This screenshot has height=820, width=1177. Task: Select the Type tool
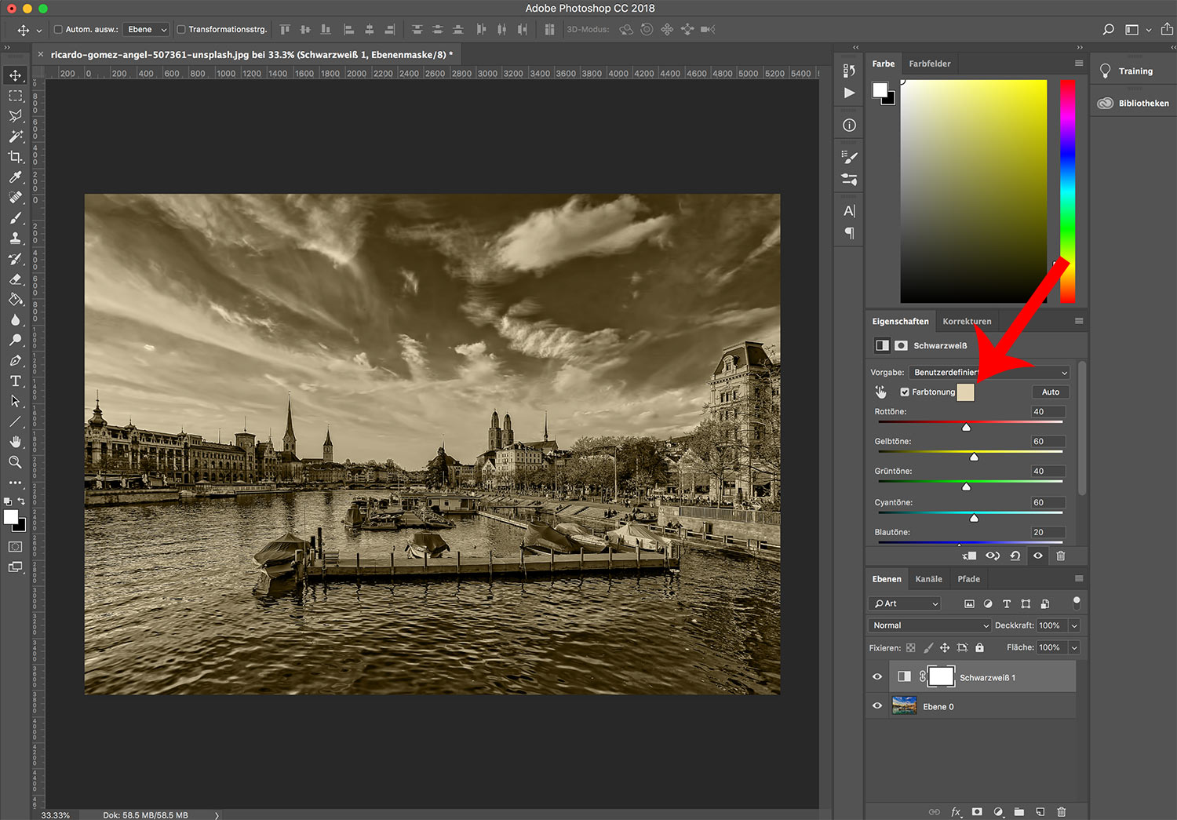point(15,381)
